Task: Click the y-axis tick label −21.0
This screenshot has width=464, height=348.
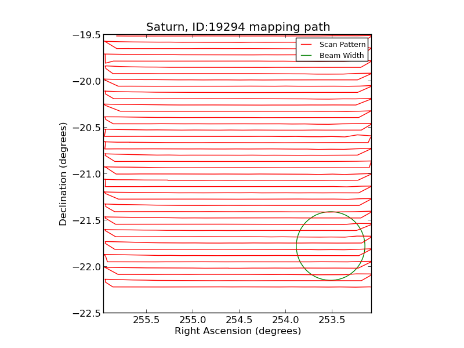Action: pyautogui.click(x=86, y=174)
